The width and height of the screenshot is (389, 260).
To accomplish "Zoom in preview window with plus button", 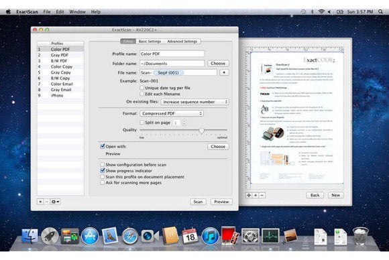I will pyautogui.click(x=256, y=195).
